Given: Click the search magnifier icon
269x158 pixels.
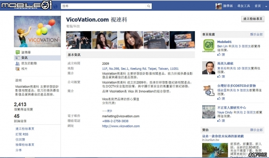Looking at the screenshot, I should click(x=148, y=6).
